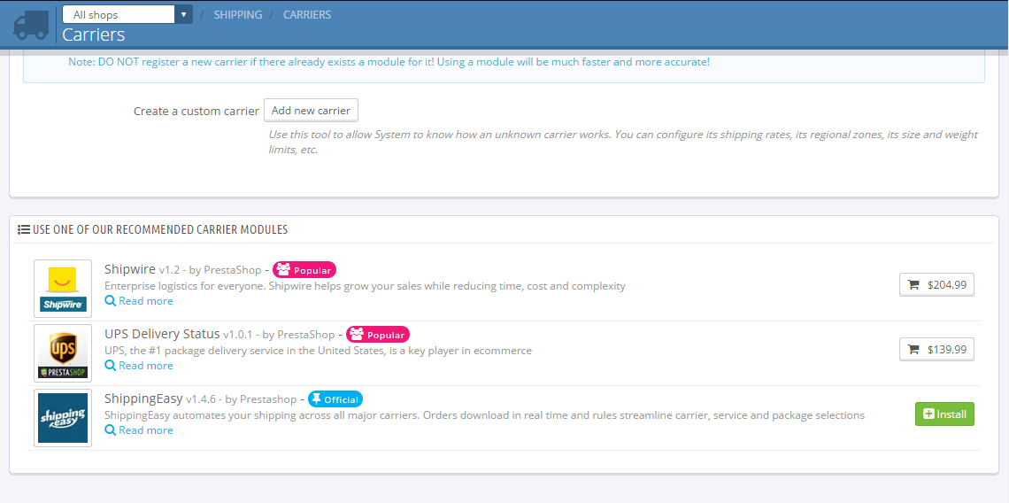1009x503 pixels.
Task: Open the UPS Delivery Status logo thumbnail
Action: tap(63, 353)
